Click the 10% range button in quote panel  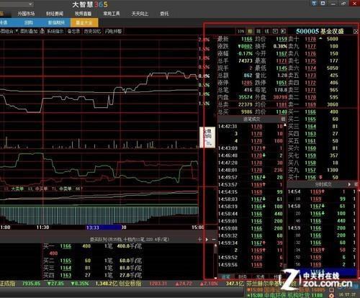tap(241, 31)
